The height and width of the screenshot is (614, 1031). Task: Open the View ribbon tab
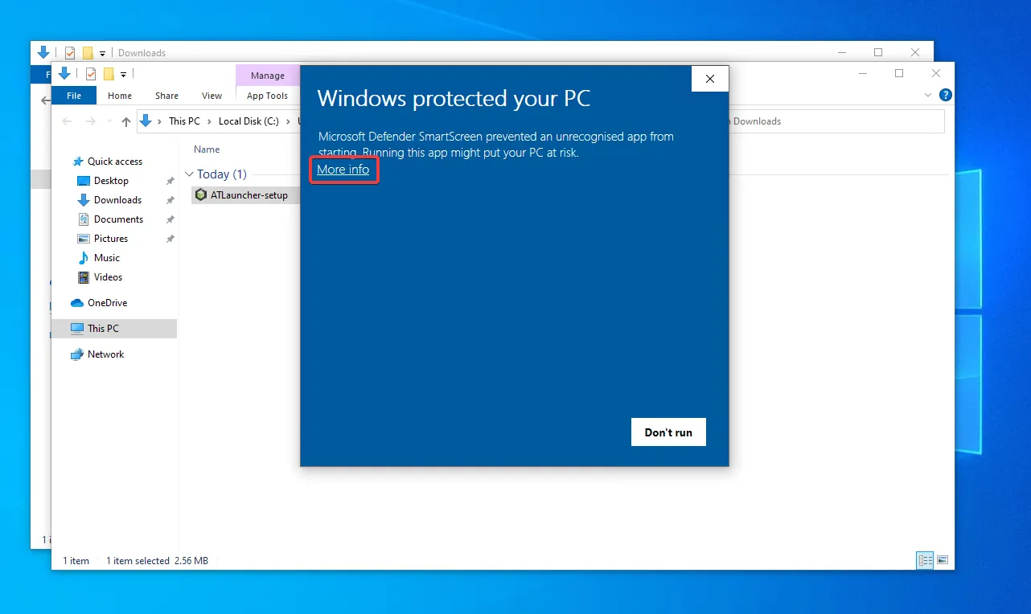212,95
